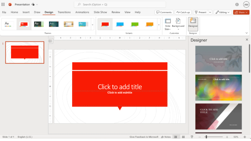Screen dimensions: 251x141
Task: Click Give Feedback to Microsoft
Action: (x=144, y=137)
